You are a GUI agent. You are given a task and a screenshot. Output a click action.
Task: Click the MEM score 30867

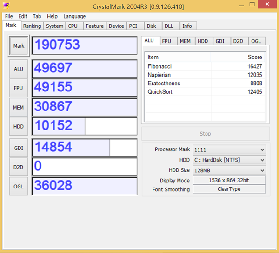[x=85, y=107]
